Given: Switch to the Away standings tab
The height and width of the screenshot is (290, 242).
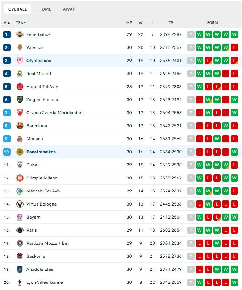Looking at the screenshot, I should [x=69, y=9].
